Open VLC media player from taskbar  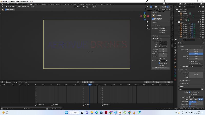[x=134, y=112]
